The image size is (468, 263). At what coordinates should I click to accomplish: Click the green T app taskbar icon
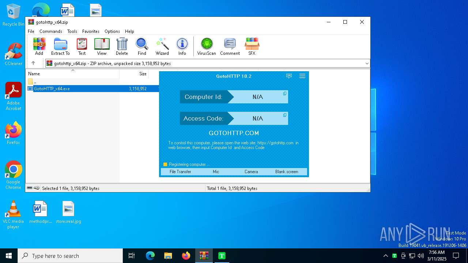pos(222,256)
